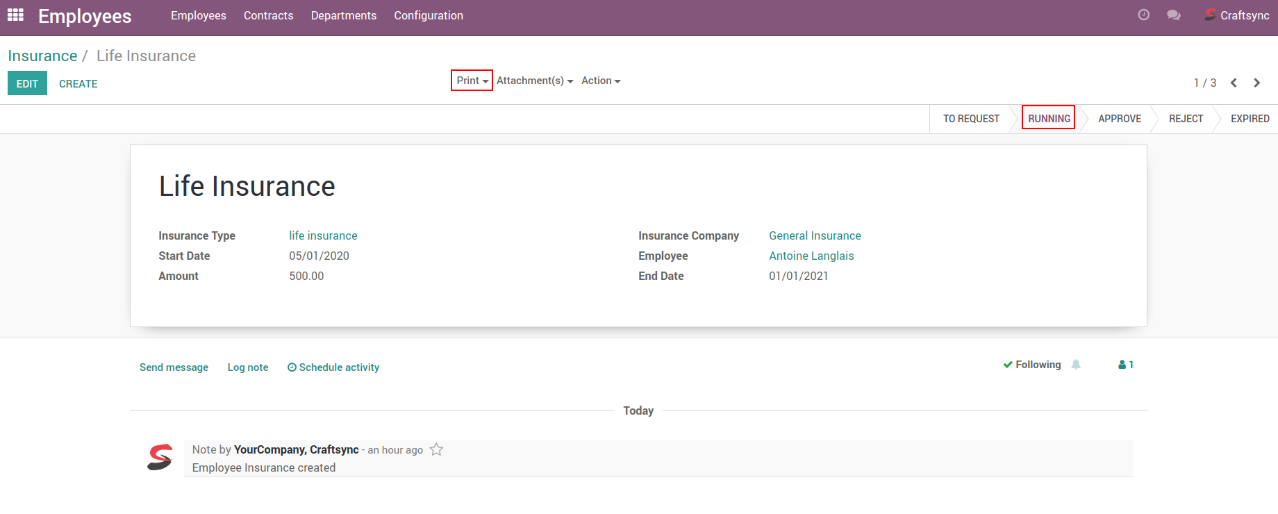Screen dimensions: 1278x514
Task: Open the Attachment(s) dropdown
Action: pyautogui.click(x=534, y=81)
